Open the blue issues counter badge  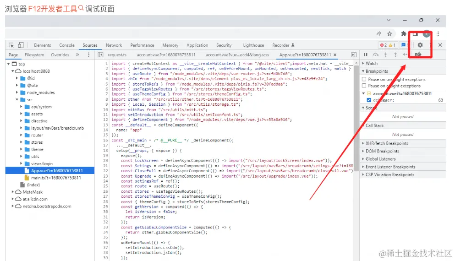point(404,45)
